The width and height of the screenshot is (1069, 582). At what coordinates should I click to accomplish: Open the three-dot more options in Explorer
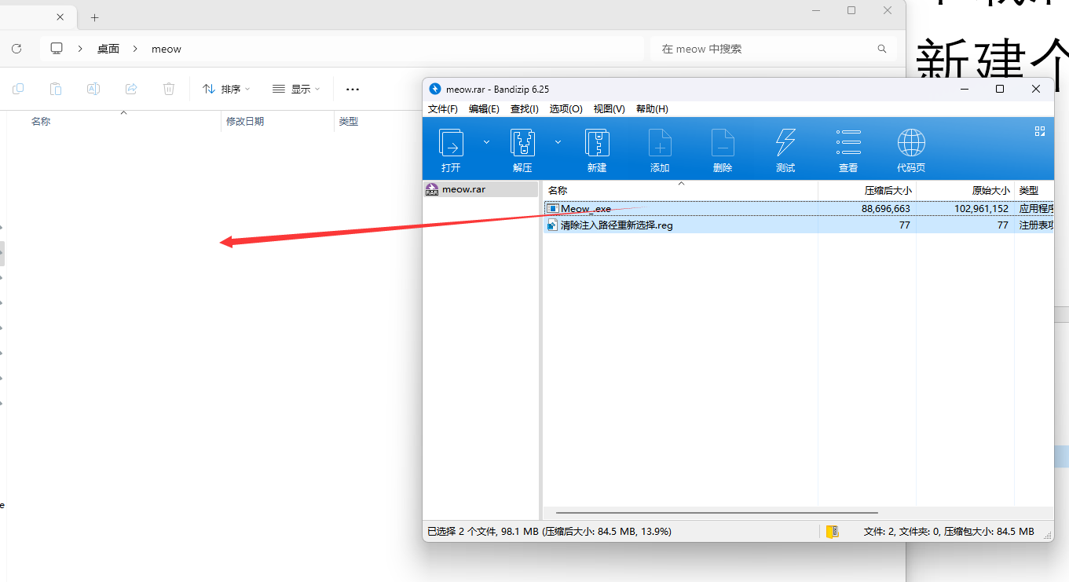[x=353, y=90]
